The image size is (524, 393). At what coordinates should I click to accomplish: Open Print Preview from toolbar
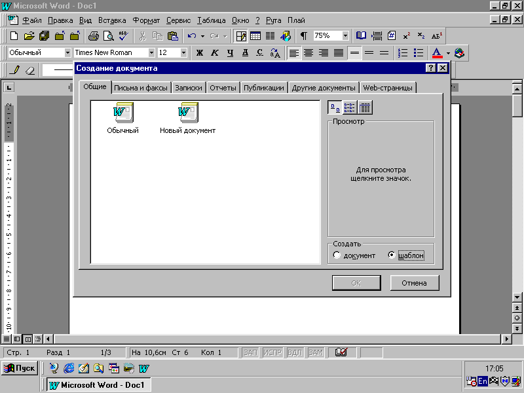tap(108, 36)
